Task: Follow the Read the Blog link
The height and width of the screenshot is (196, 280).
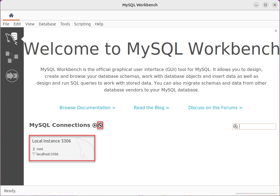Action: (151, 108)
